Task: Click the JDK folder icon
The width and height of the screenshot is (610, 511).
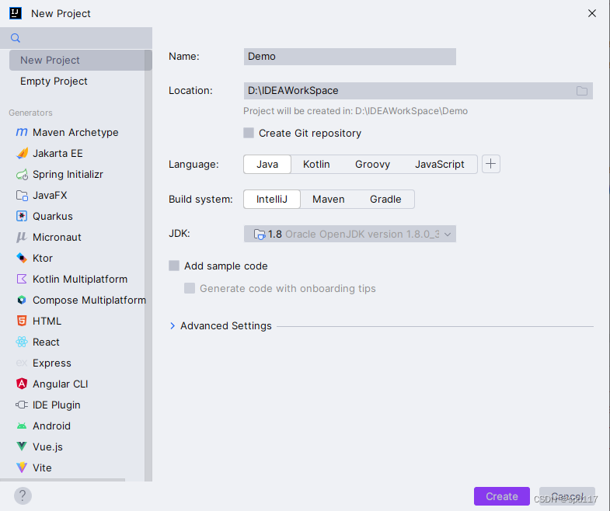Action: coord(259,234)
